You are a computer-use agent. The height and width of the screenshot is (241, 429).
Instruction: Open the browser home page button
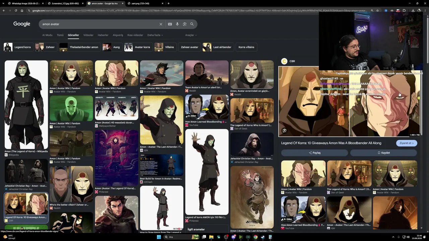[x=22, y=10]
